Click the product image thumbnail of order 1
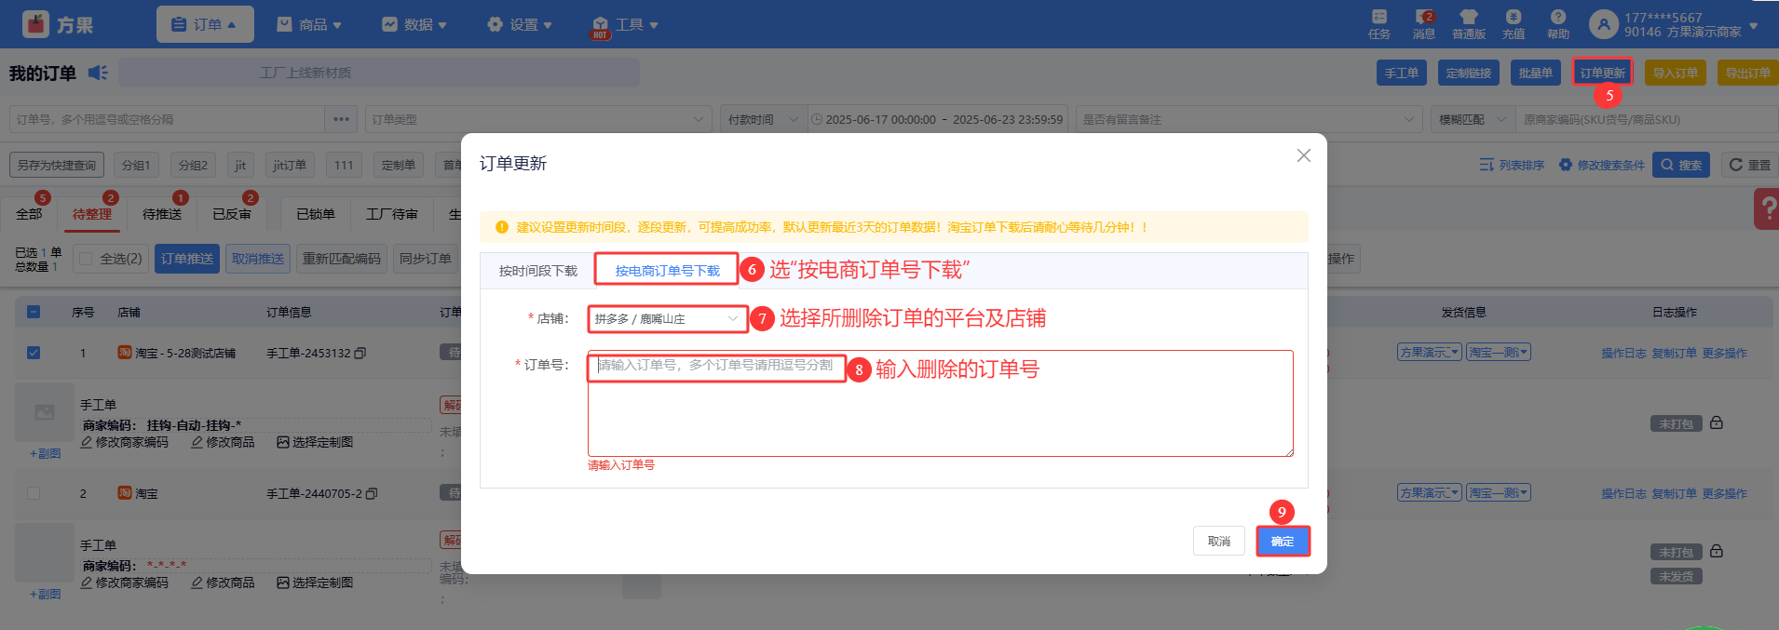This screenshot has height=630, width=1779. tap(44, 411)
